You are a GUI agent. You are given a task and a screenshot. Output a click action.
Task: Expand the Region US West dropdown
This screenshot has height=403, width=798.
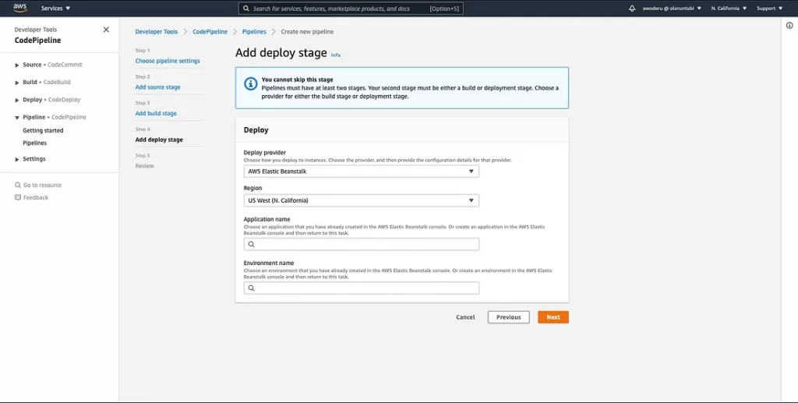pos(361,200)
